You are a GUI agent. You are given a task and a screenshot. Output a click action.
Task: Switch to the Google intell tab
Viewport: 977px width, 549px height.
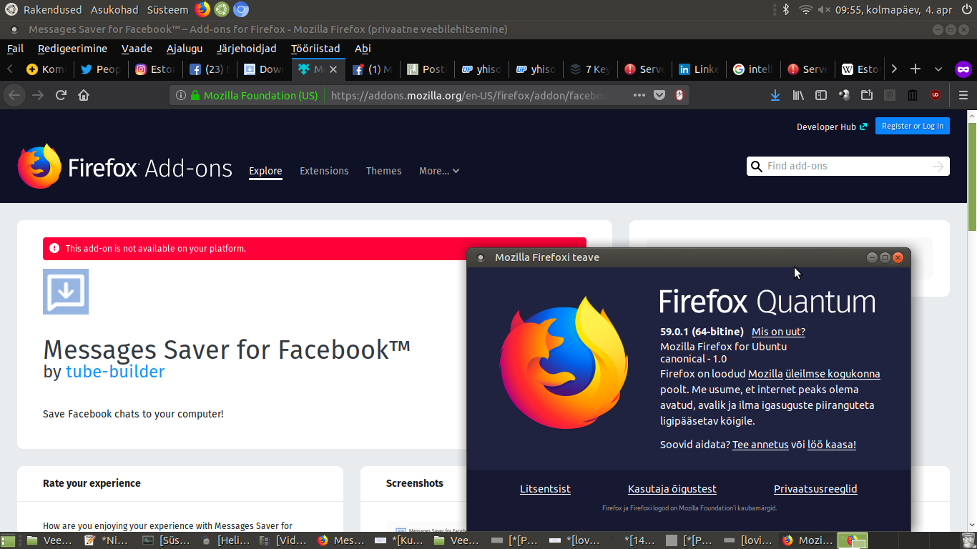753,69
